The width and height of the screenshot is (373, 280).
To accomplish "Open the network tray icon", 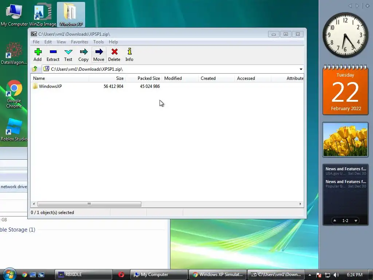I will click(327, 275).
